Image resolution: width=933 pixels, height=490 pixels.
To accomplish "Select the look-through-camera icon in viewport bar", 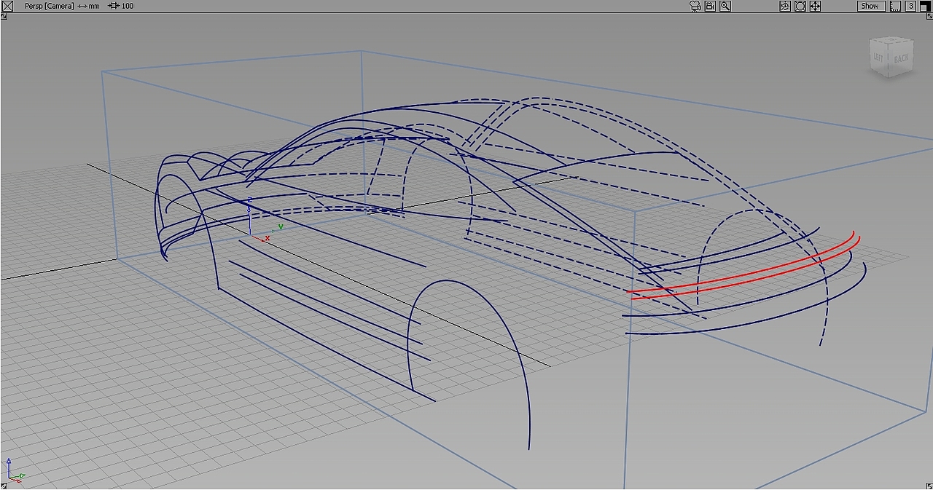I will coord(709,6).
